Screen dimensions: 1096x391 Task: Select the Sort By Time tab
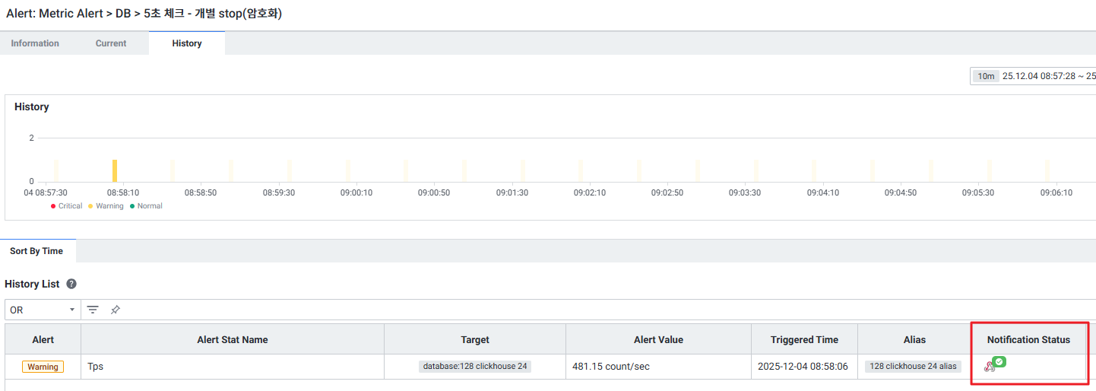36,251
